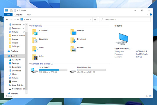Open the Downloads folder icon in main pane
Image resolution: width=157 pixels, height=105 pixels.
pos(73,40)
